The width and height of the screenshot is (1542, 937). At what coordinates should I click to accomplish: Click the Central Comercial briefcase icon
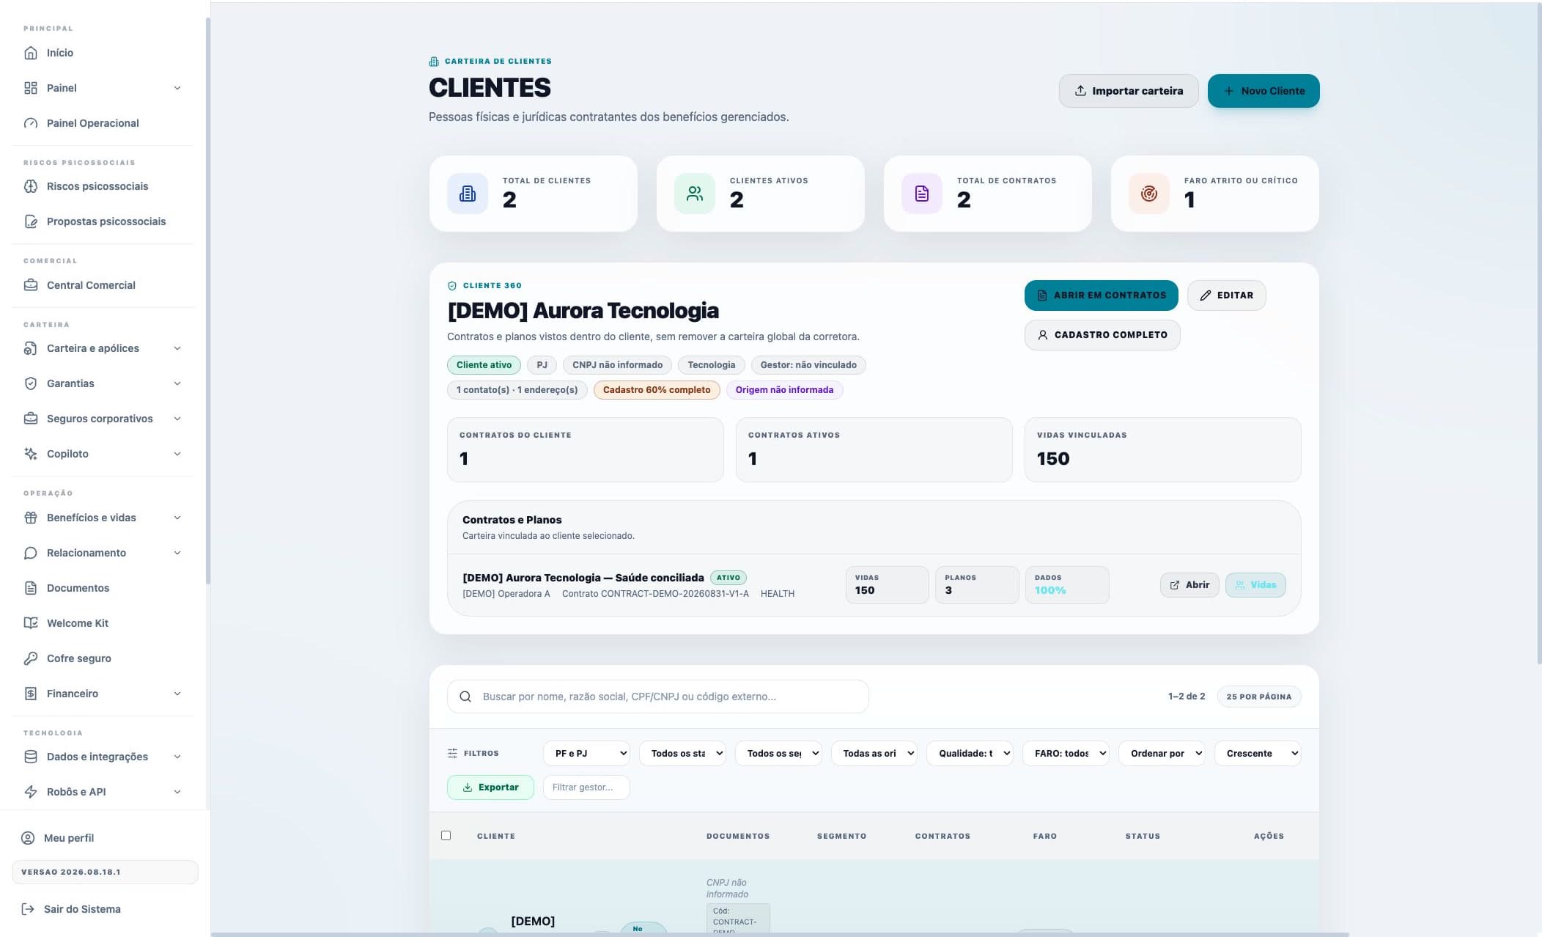point(31,285)
